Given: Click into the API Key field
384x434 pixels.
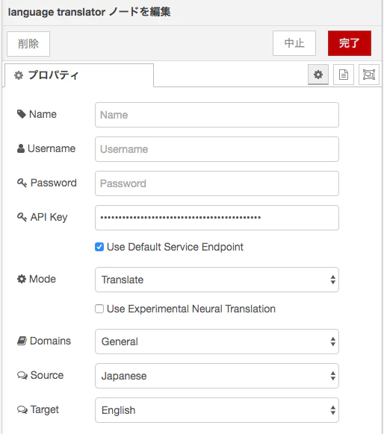Looking at the screenshot, I should point(217,218).
